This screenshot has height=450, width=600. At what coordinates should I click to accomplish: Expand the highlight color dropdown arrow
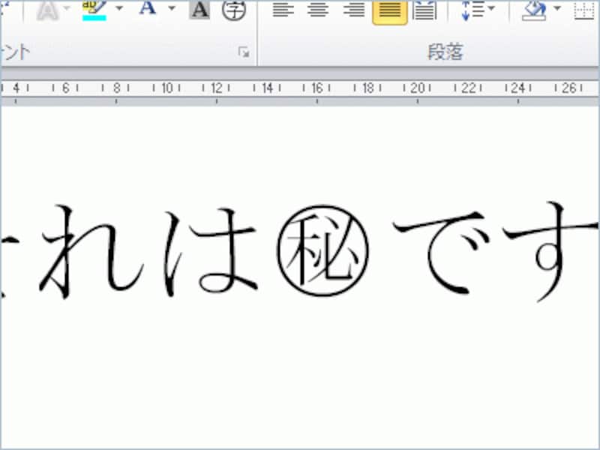click(x=118, y=10)
